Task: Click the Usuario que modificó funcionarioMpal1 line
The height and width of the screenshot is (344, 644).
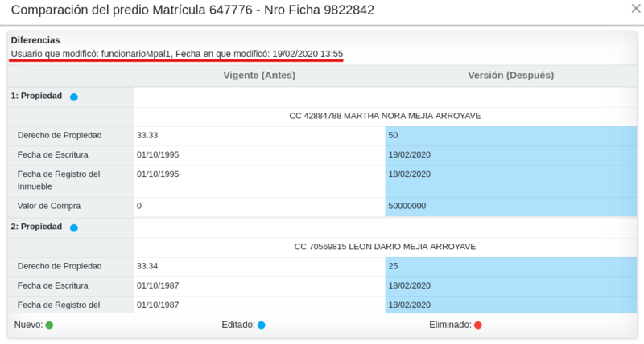Action: [x=177, y=54]
